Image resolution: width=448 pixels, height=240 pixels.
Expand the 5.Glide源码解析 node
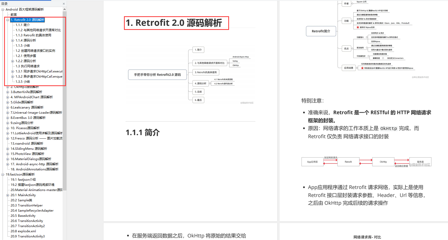click(x=8, y=102)
